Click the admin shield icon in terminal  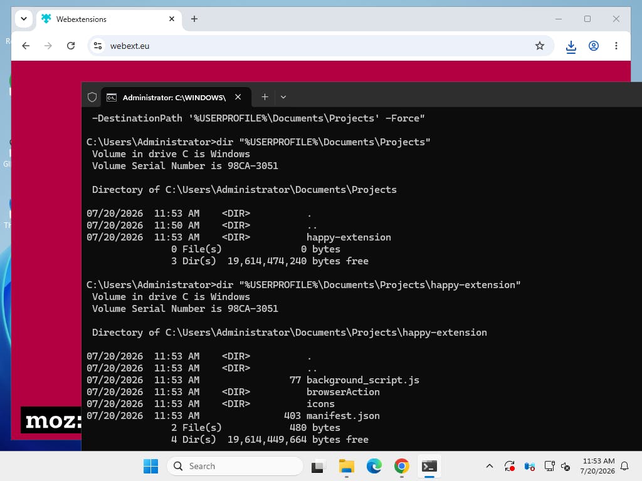coord(92,97)
